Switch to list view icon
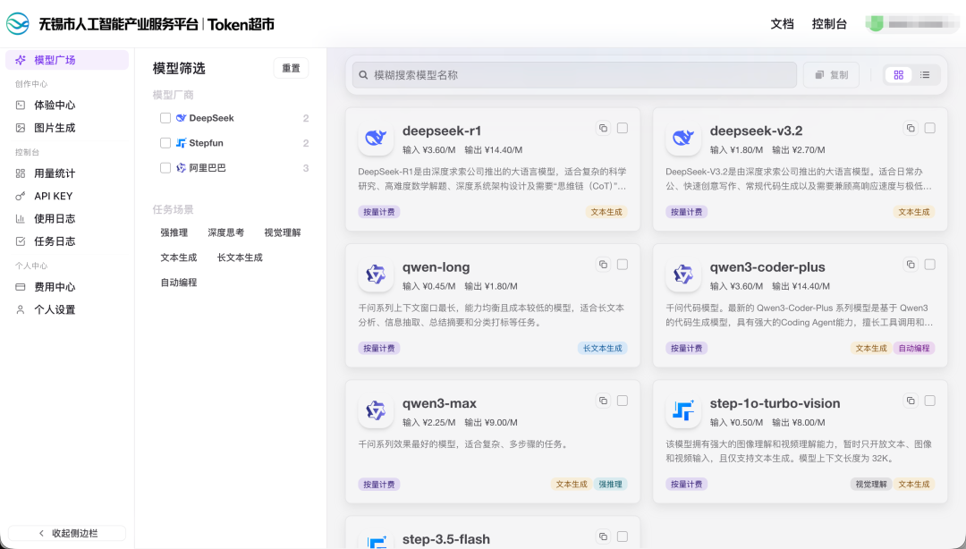966x549 pixels. pyautogui.click(x=925, y=74)
